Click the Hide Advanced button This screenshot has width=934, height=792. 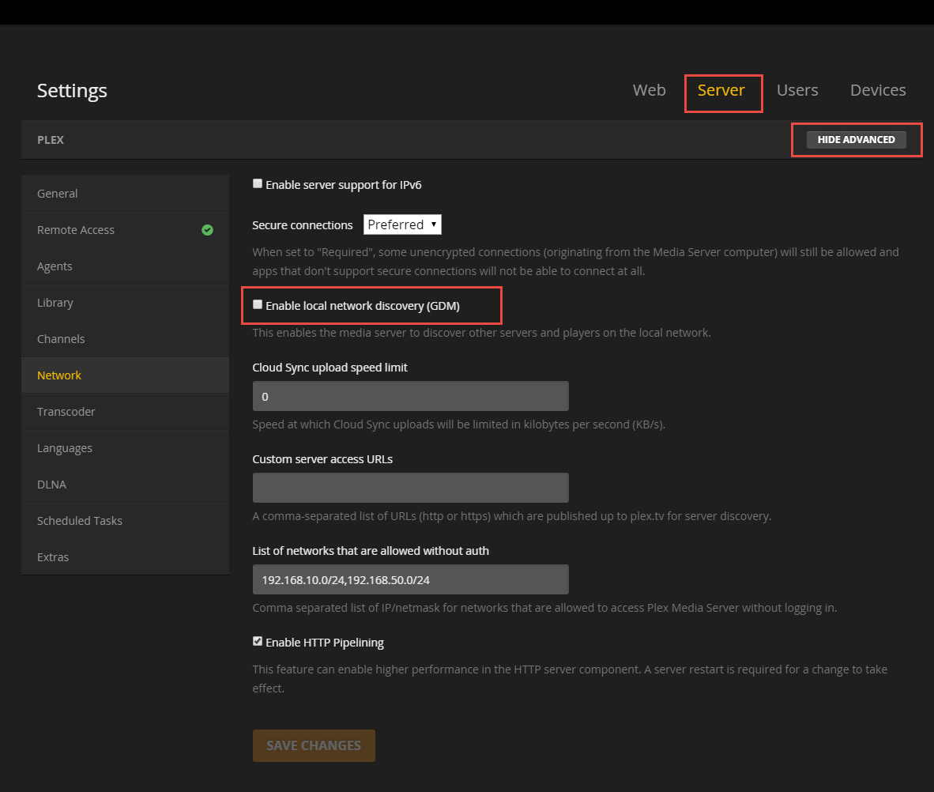(856, 140)
